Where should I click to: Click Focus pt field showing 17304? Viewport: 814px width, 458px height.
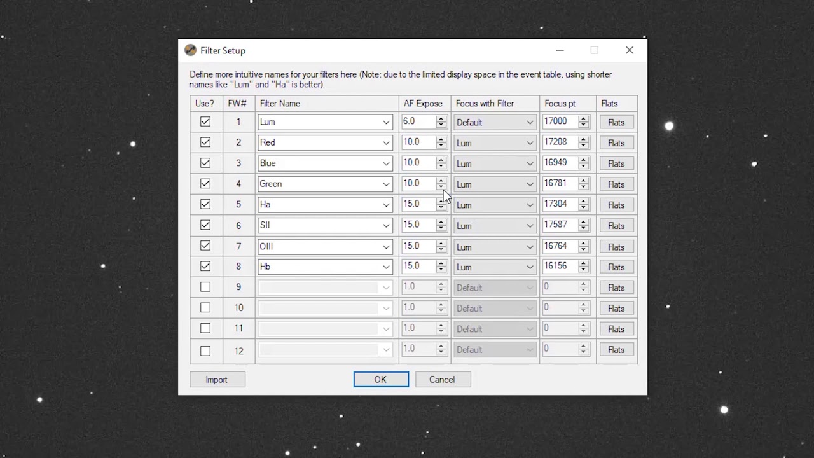click(560, 204)
